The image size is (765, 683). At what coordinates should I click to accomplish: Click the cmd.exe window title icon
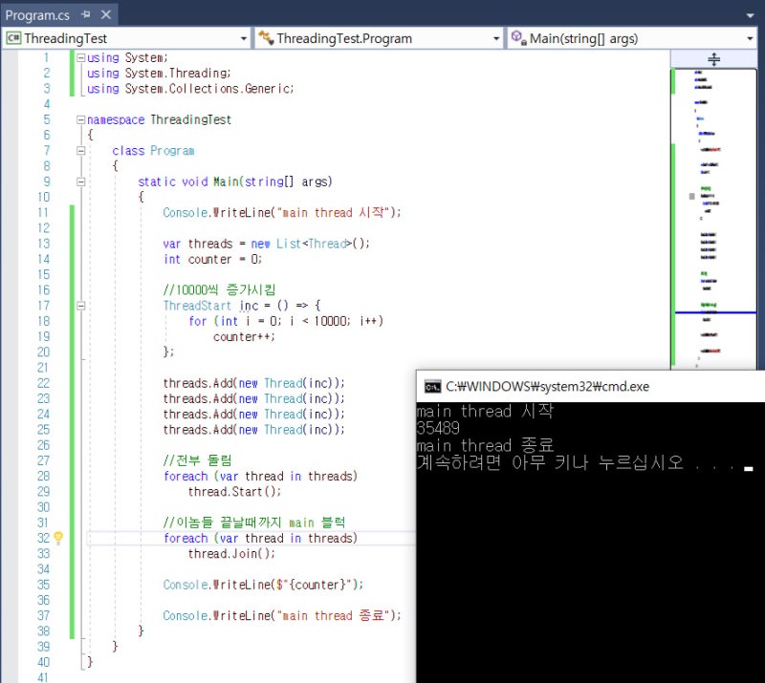pos(432,386)
